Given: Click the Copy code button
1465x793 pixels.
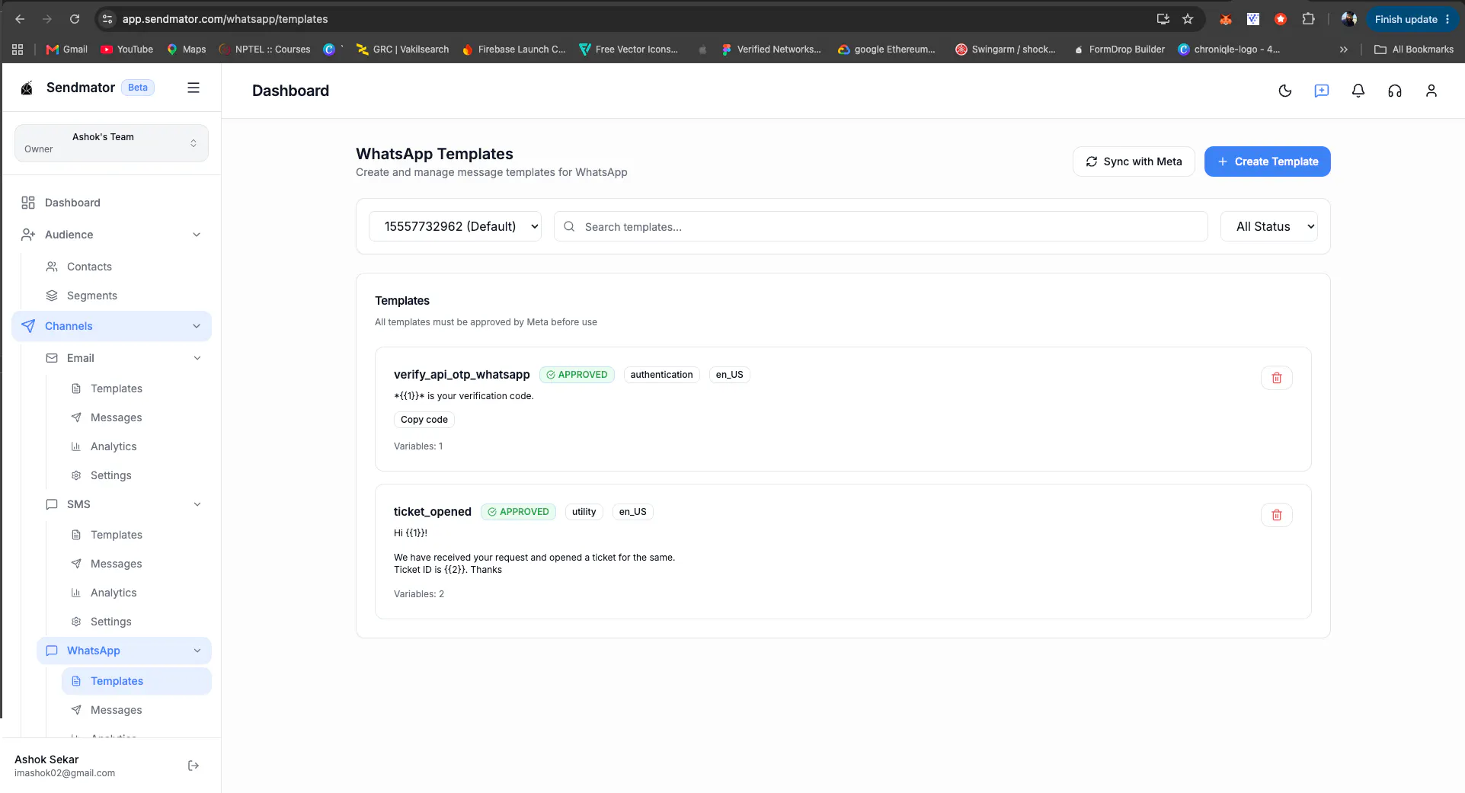Looking at the screenshot, I should (x=424, y=420).
